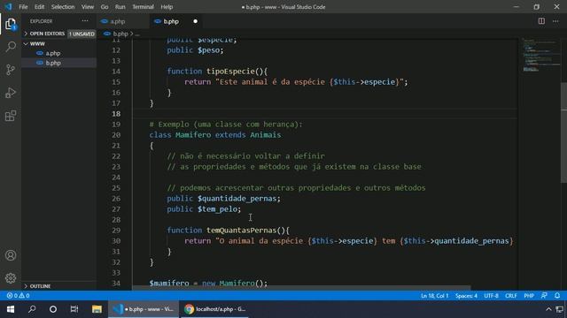The image size is (567, 318).
Task: Click the feedback icon in status bar
Action: pos(544,296)
